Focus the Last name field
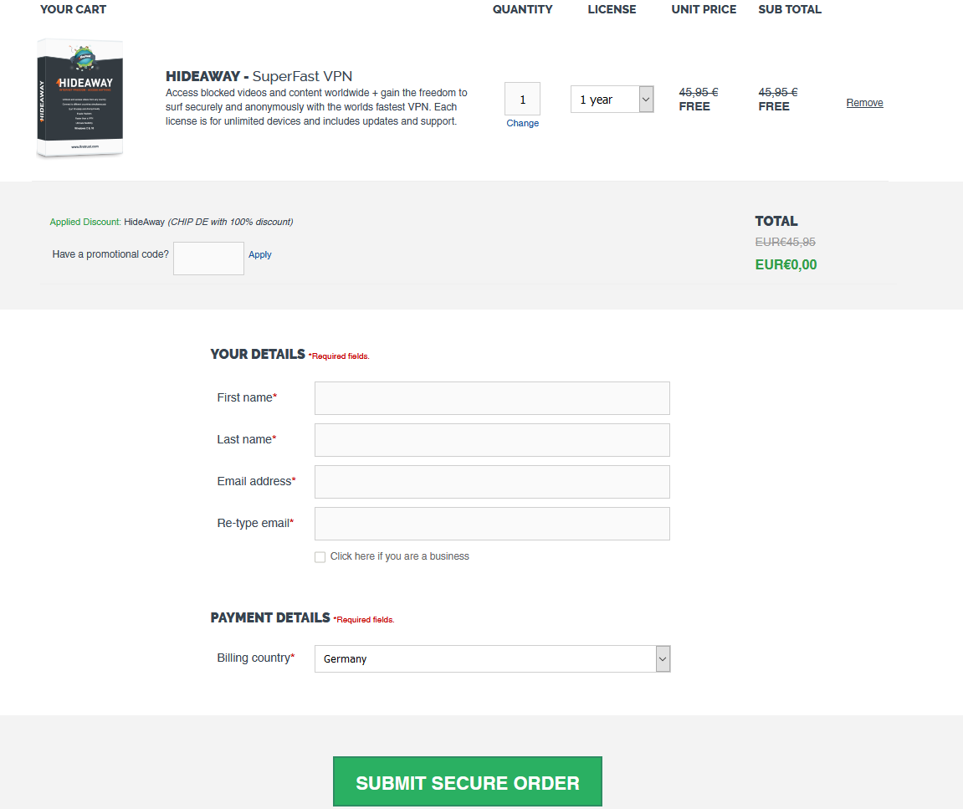This screenshot has height=809, width=963. [x=492, y=440]
